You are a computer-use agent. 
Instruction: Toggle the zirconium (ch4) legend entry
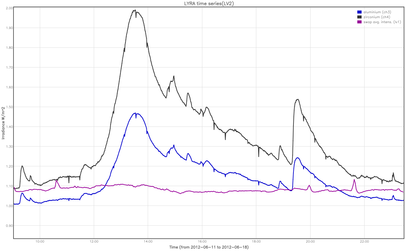tap(374, 17)
